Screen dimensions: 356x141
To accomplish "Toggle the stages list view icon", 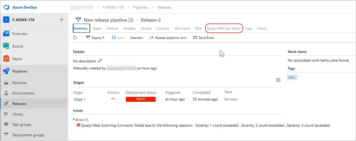I will click(279, 80).
